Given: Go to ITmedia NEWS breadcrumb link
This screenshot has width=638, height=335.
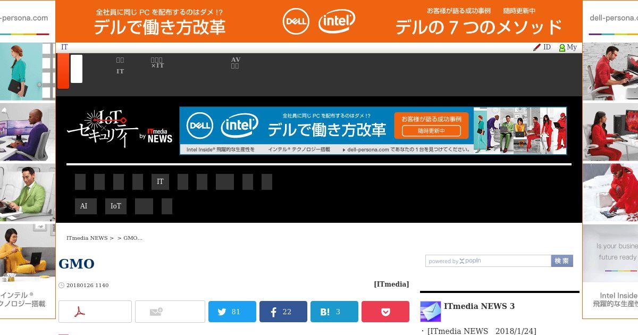Looking at the screenshot, I should click(x=87, y=238).
